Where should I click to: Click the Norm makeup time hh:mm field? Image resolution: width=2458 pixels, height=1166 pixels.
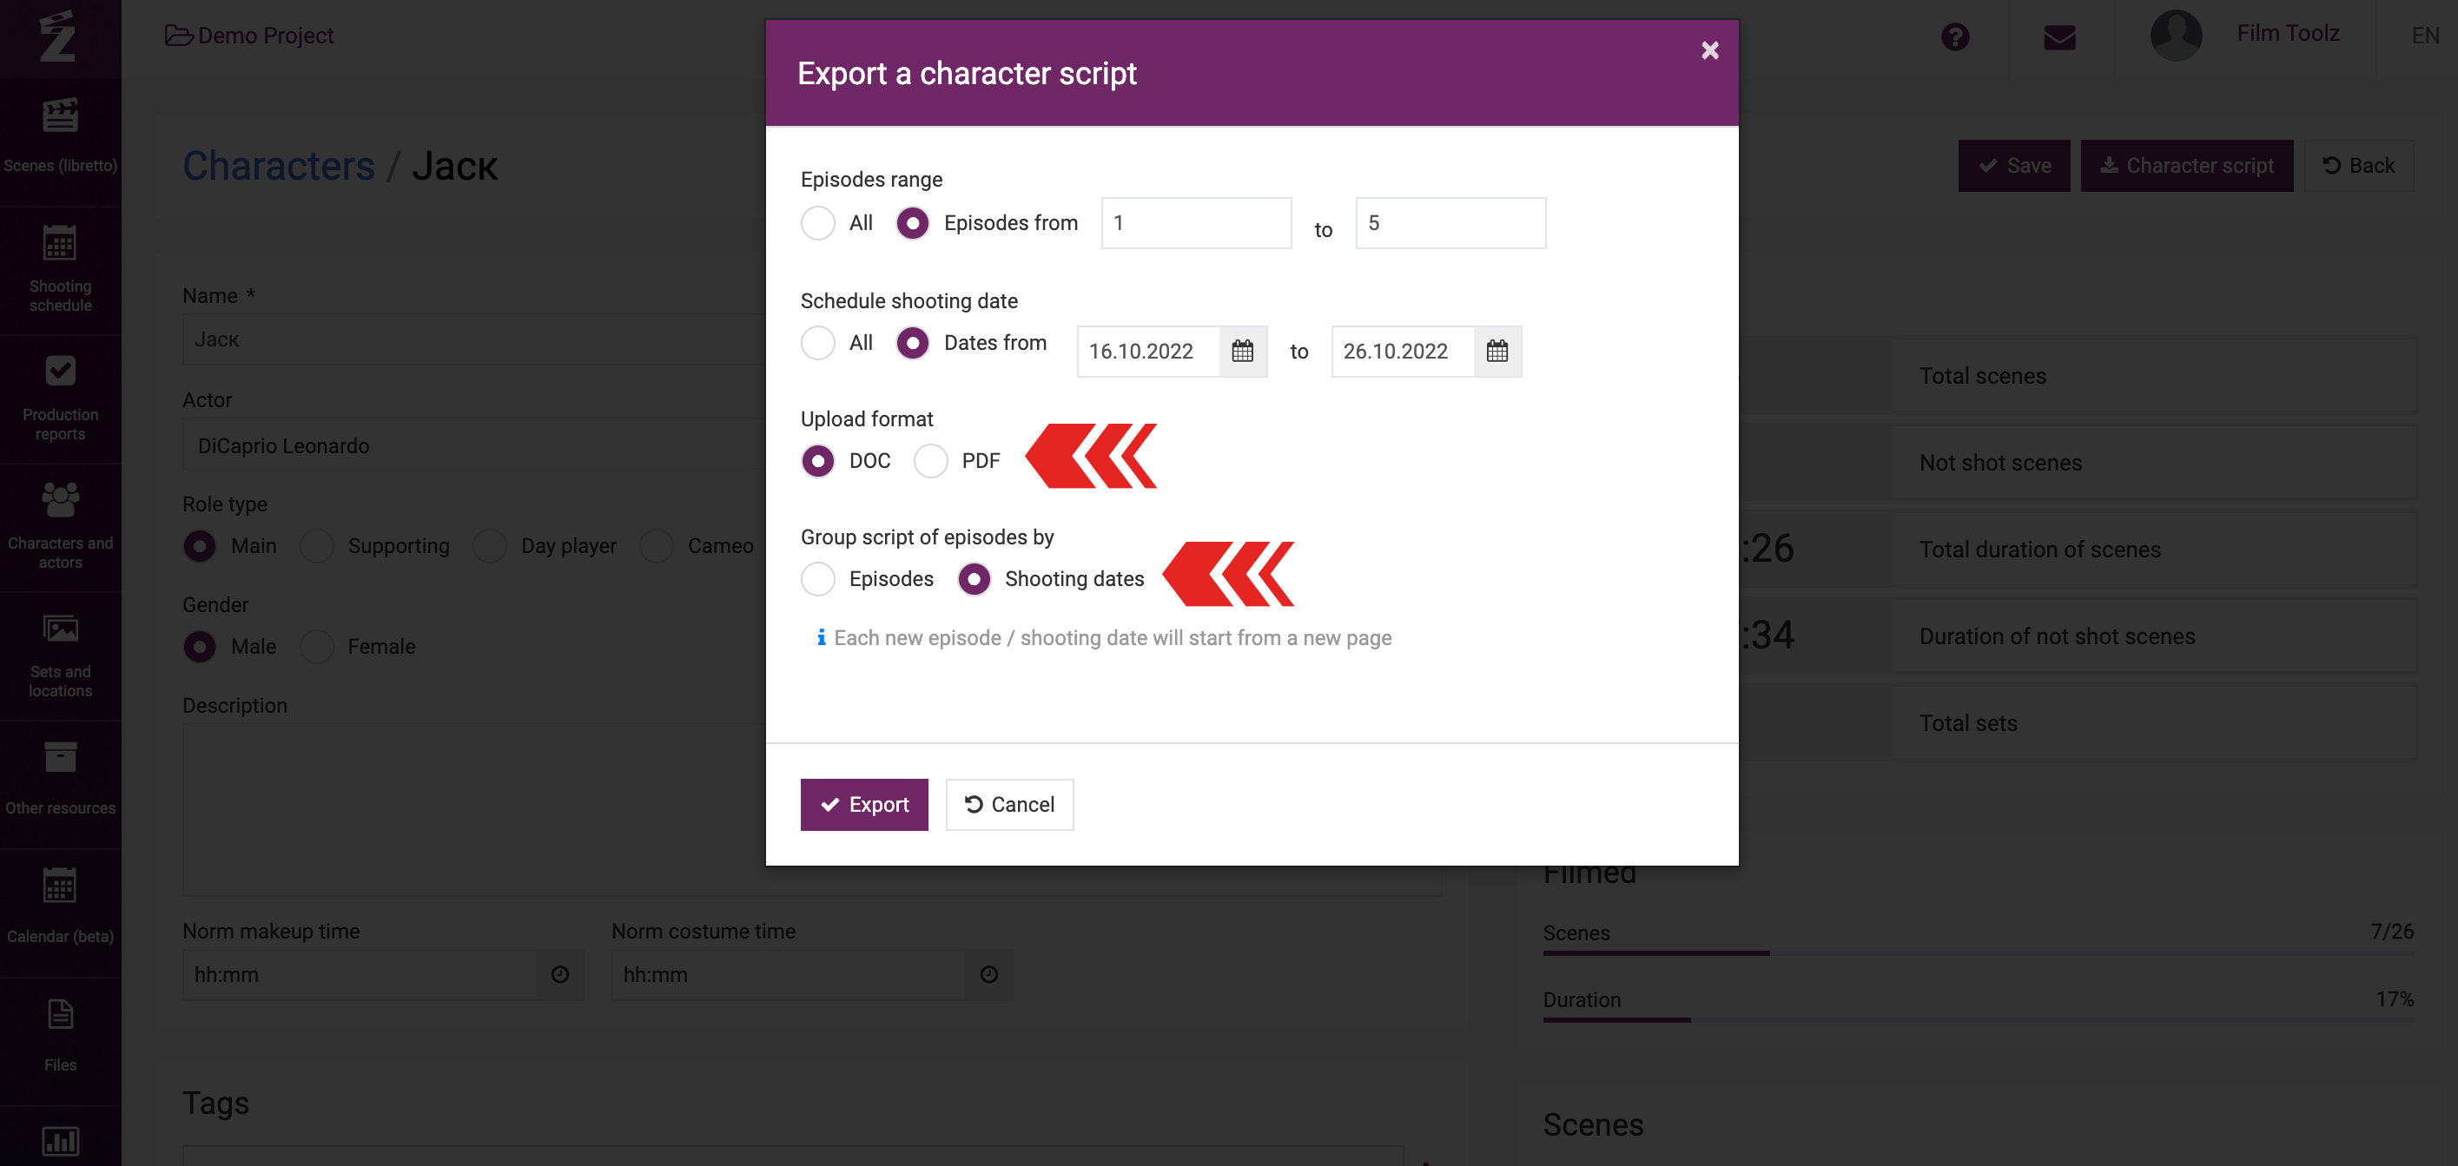point(360,974)
